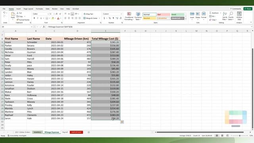Viewport: 254px width, 143px height.
Task: Collapse the ribbon with the chevron
Action: pos(251,22)
